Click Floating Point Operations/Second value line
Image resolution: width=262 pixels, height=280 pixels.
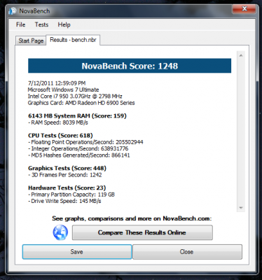[x=85, y=142]
